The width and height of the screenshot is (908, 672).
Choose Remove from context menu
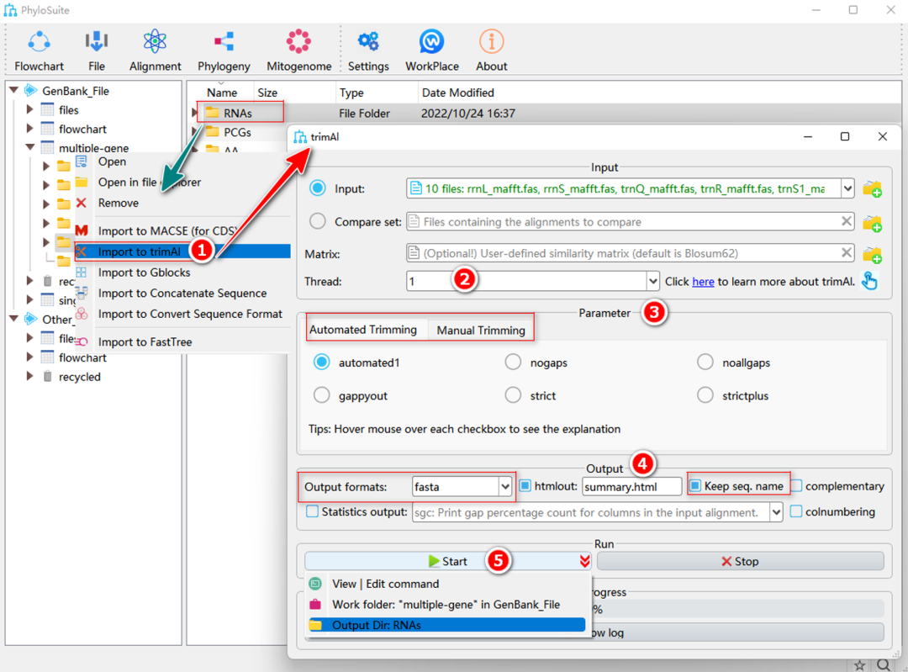(182, 203)
